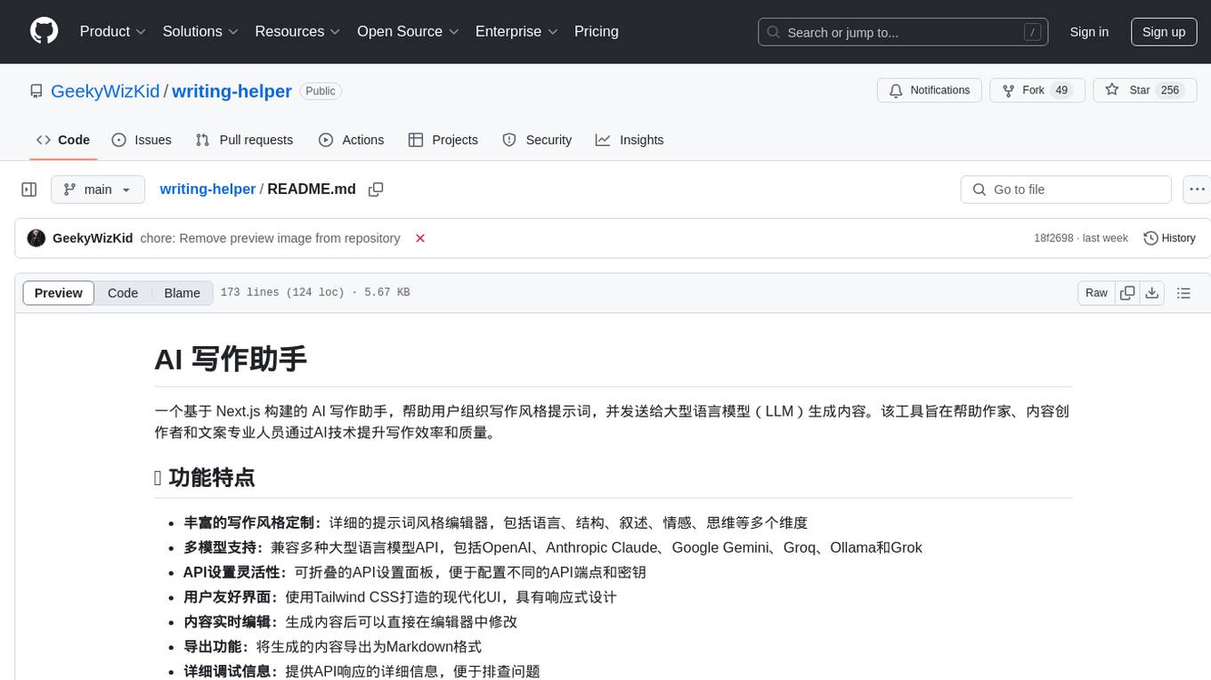Click the Notifications bell button
The width and height of the screenshot is (1211, 680).
pos(930,91)
